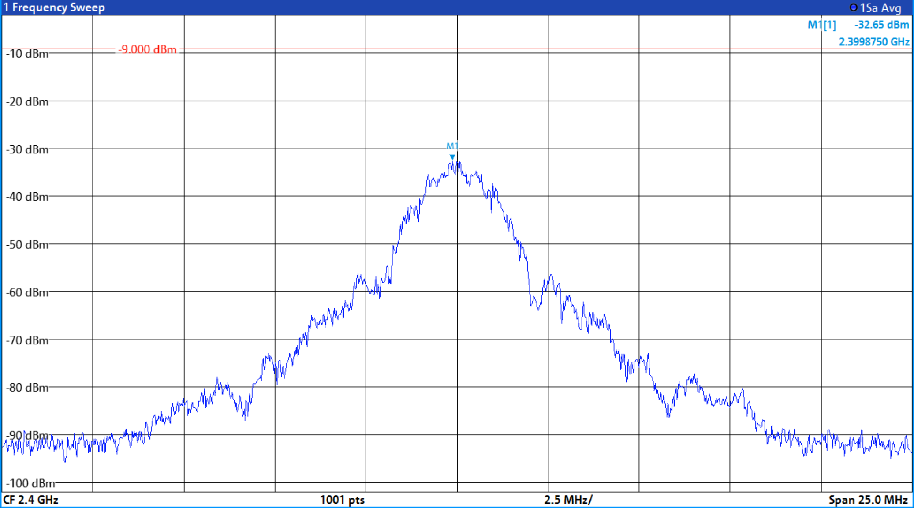Click the -60 dBm axis label
Image resolution: width=914 pixels, height=508 pixels.
tap(27, 292)
